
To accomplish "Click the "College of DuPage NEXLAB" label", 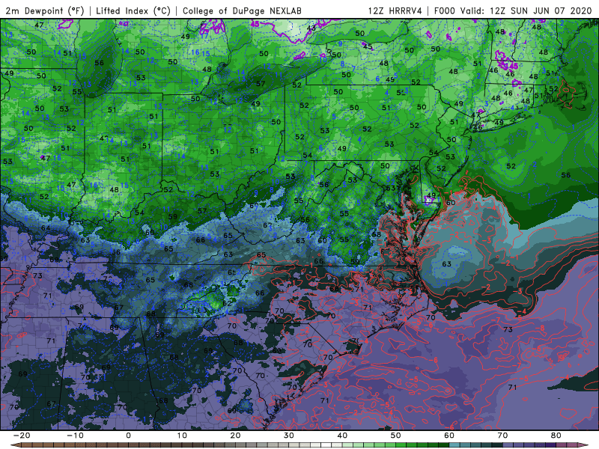I will (x=242, y=10).
